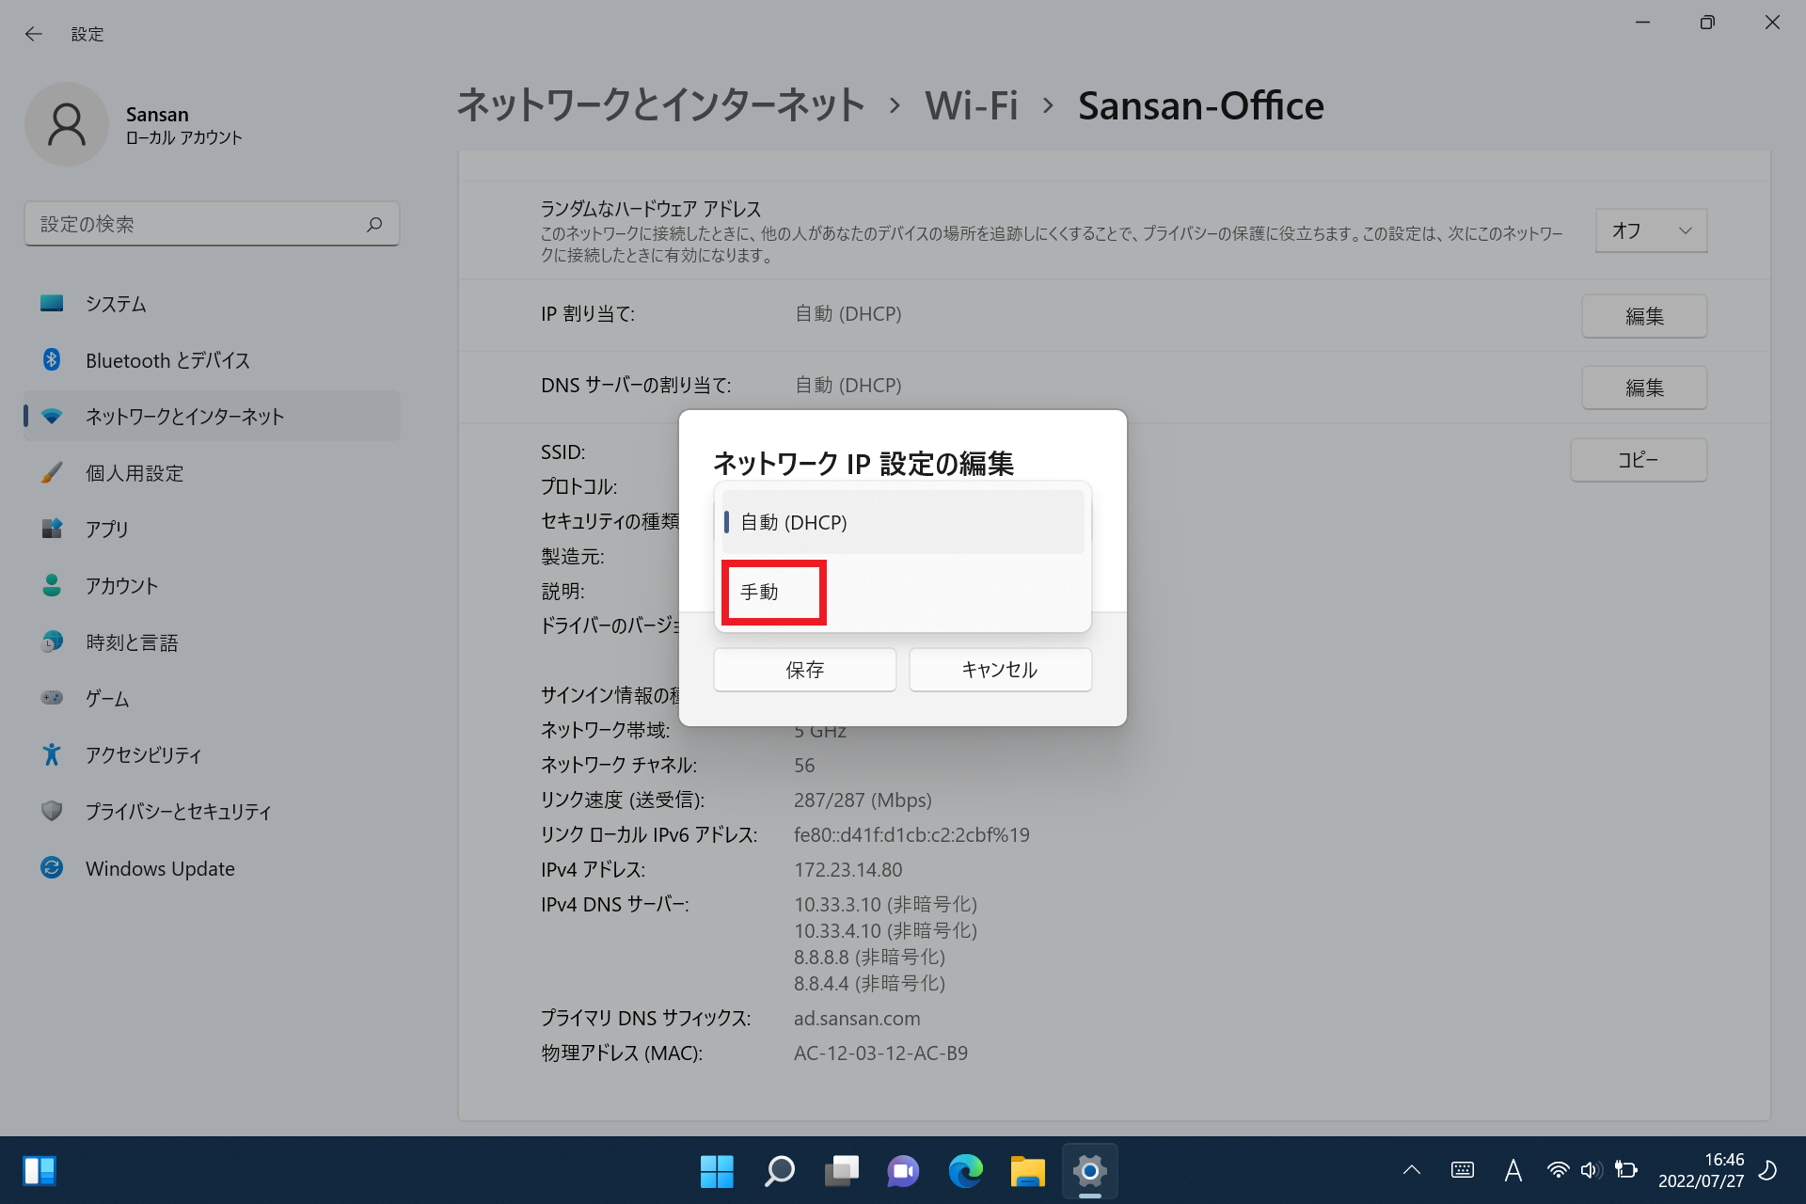Open ゲーム settings category
The image size is (1806, 1204).
click(x=212, y=698)
